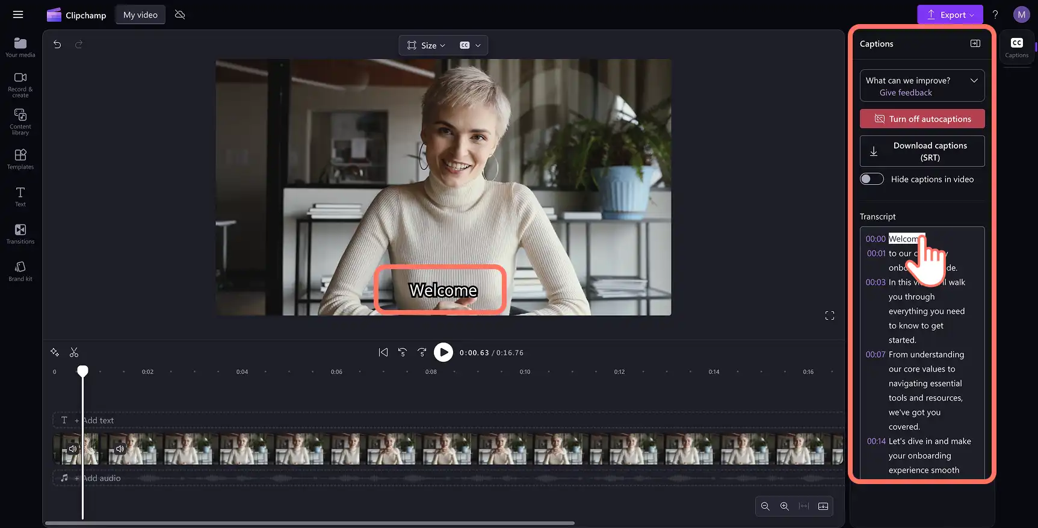
Task: Open the captions CC dropdown above preview
Action: click(471, 45)
